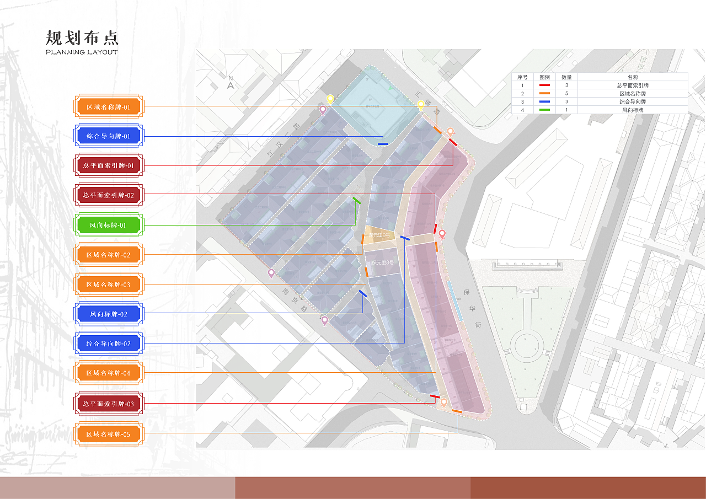Click 综合导向牌 in the legend table

point(633,102)
